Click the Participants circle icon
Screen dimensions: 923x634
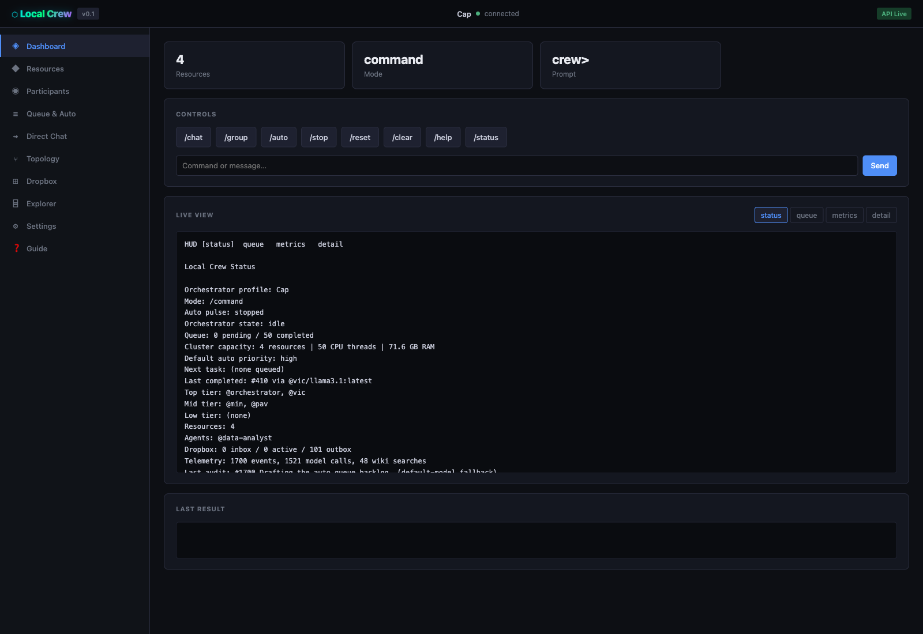click(x=16, y=91)
